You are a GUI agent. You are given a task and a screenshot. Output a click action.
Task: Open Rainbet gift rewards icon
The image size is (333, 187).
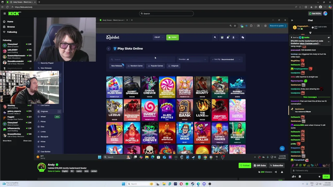(x=222, y=37)
